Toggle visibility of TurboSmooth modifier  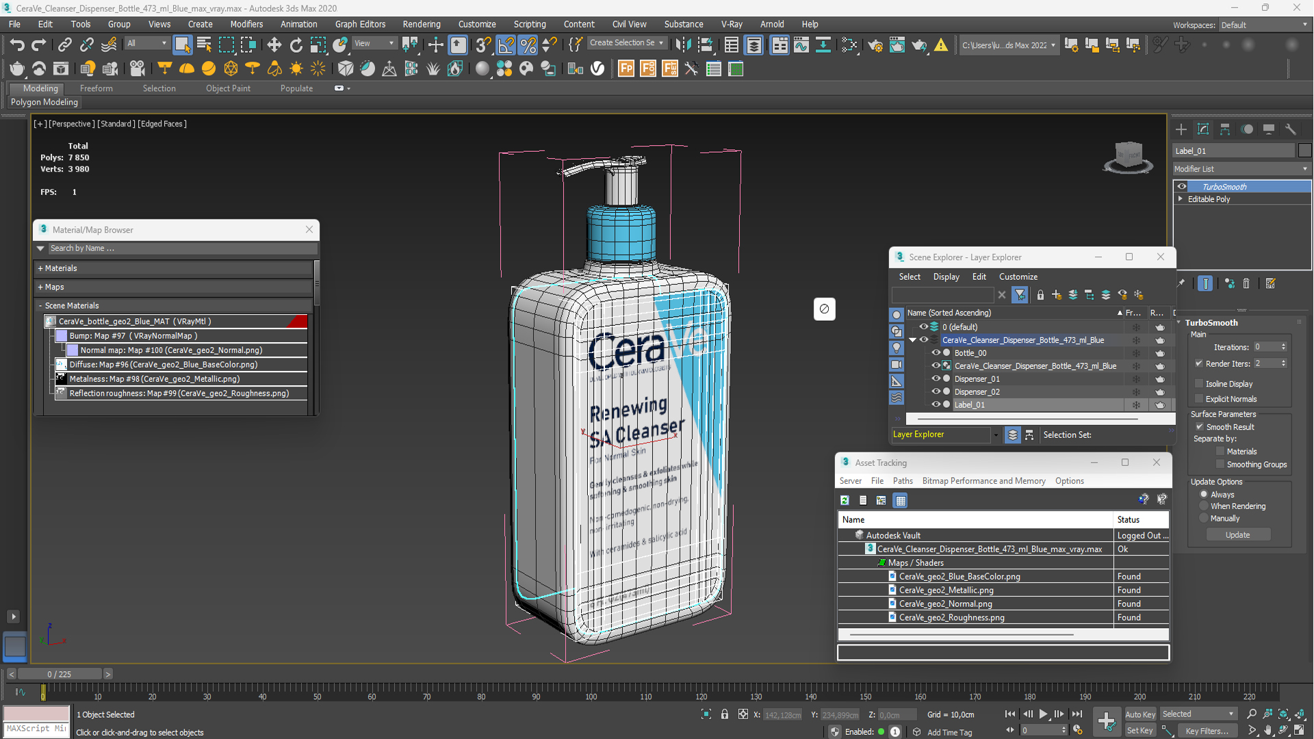coord(1182,187)
